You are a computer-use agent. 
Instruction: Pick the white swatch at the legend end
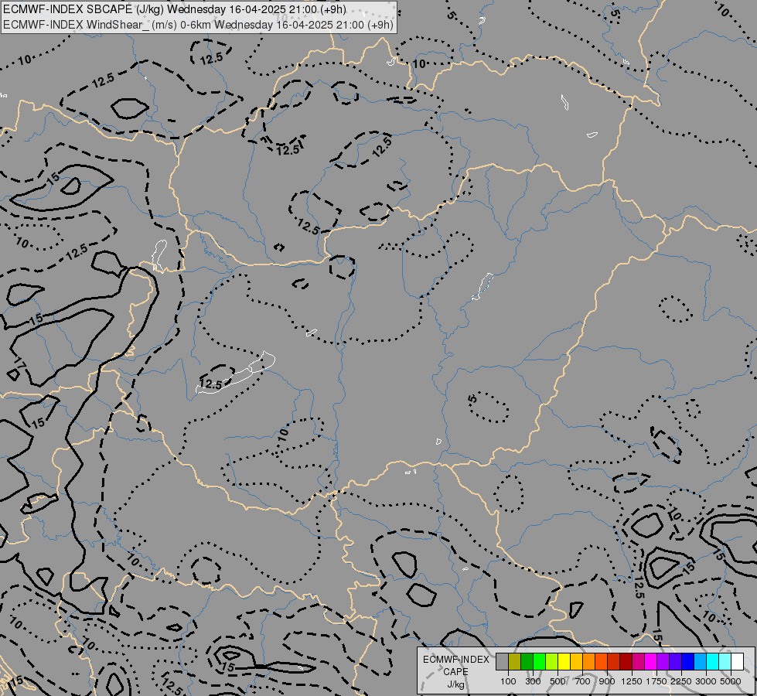coord(737,661)
